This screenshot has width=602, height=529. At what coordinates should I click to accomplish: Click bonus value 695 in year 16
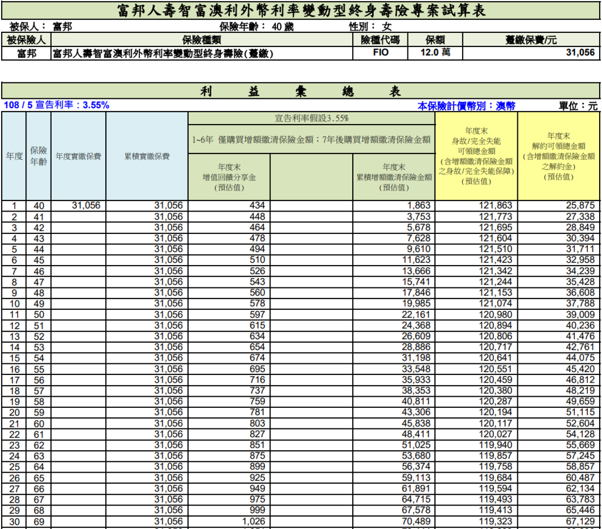pos(257,369)
